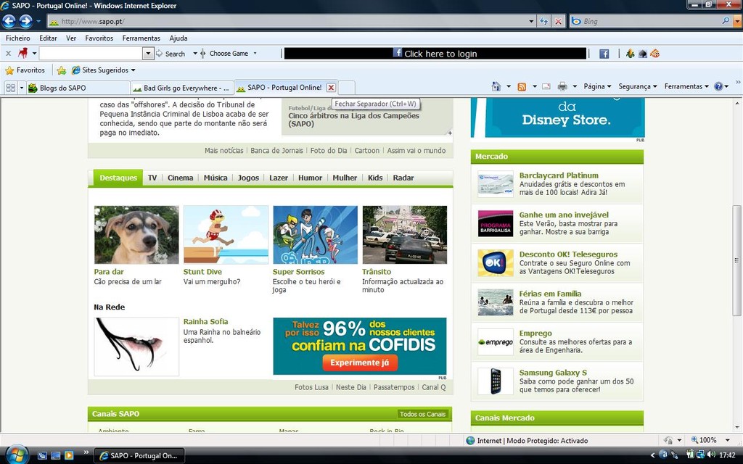Click the Read Mail envelope icon
The image size is (743, 464).
(x=546, y=87)
